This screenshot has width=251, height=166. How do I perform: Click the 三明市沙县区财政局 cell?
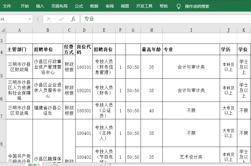pyautogui.click(x=19, y=67)
